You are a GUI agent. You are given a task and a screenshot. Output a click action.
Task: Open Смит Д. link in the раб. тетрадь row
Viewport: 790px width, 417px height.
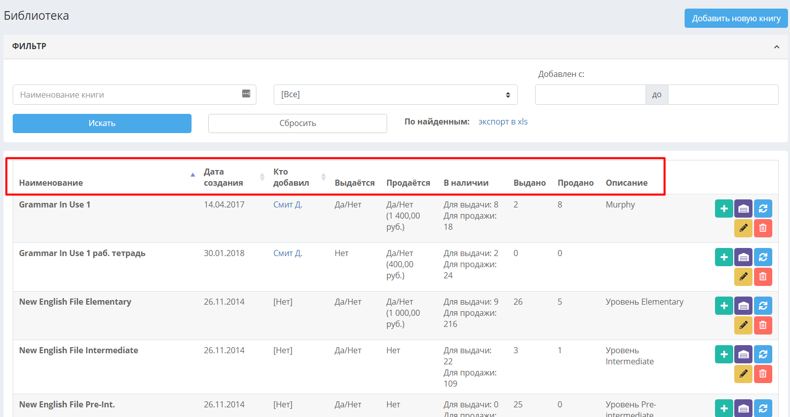tap(288, 253)
